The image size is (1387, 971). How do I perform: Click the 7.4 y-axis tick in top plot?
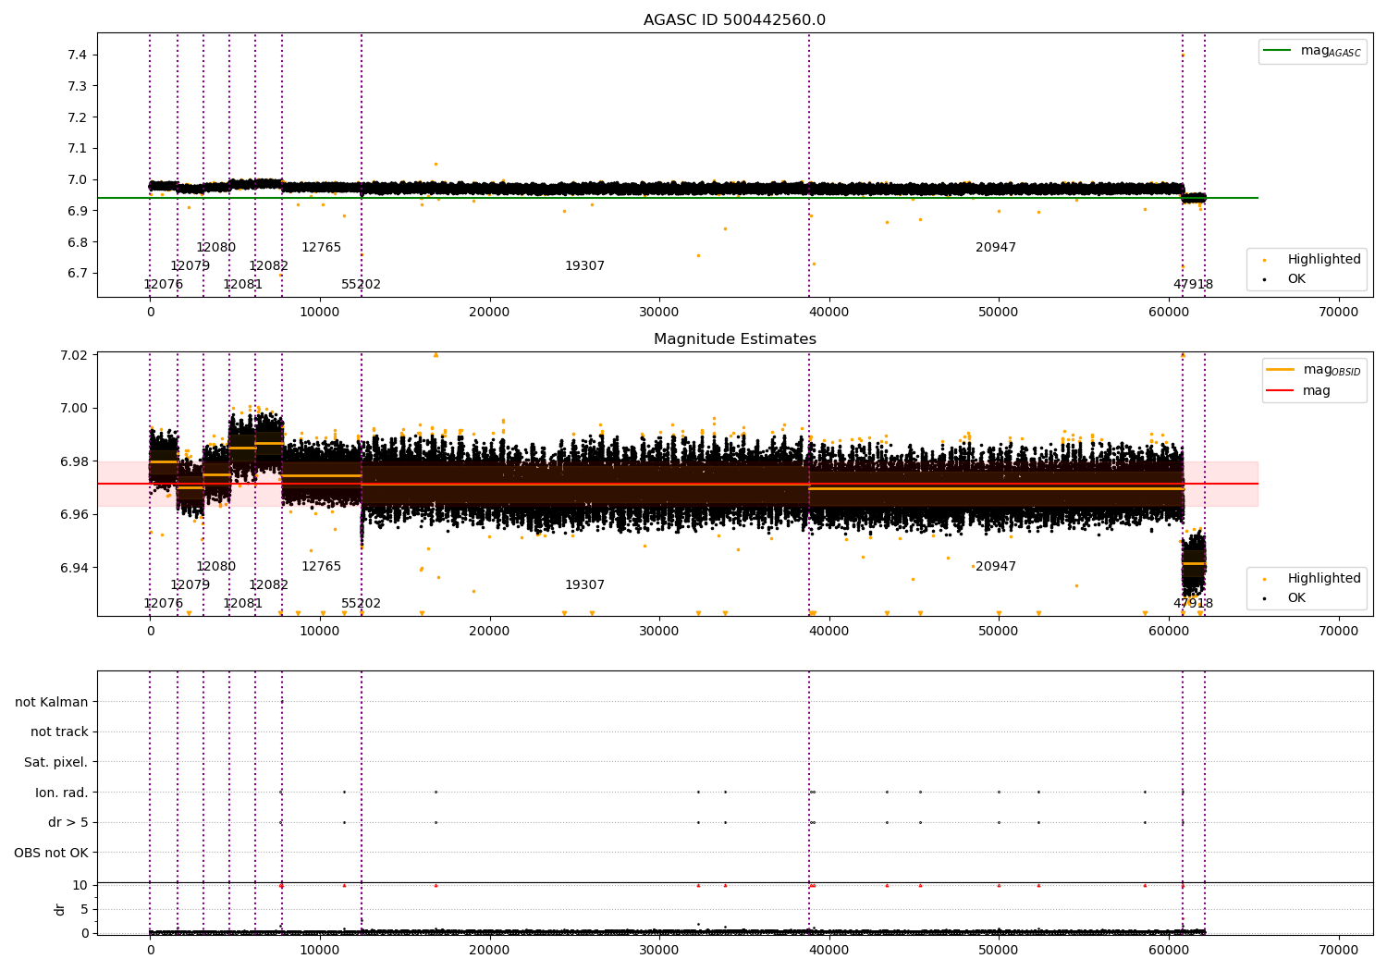tap(78, 55)
